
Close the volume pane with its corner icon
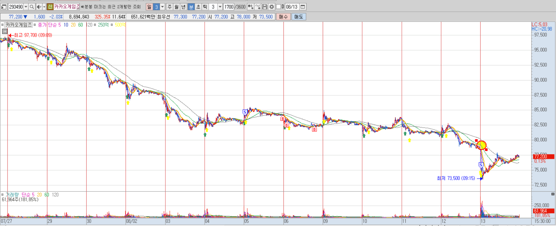(x=553, y=194)
